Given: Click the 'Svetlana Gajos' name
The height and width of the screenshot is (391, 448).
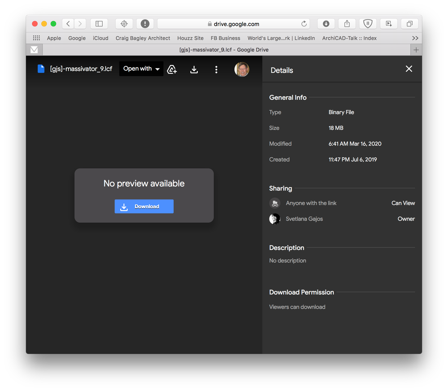Looking at the screenshot, I should [x=304, y=219].
